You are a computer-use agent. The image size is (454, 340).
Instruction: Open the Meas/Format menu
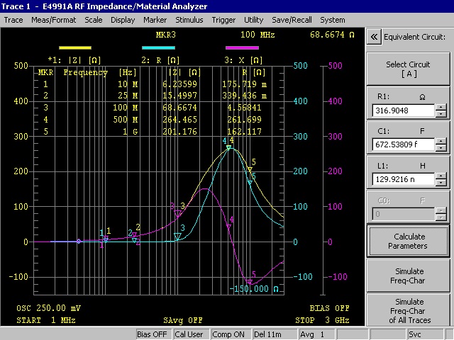(x=54, y=20)
